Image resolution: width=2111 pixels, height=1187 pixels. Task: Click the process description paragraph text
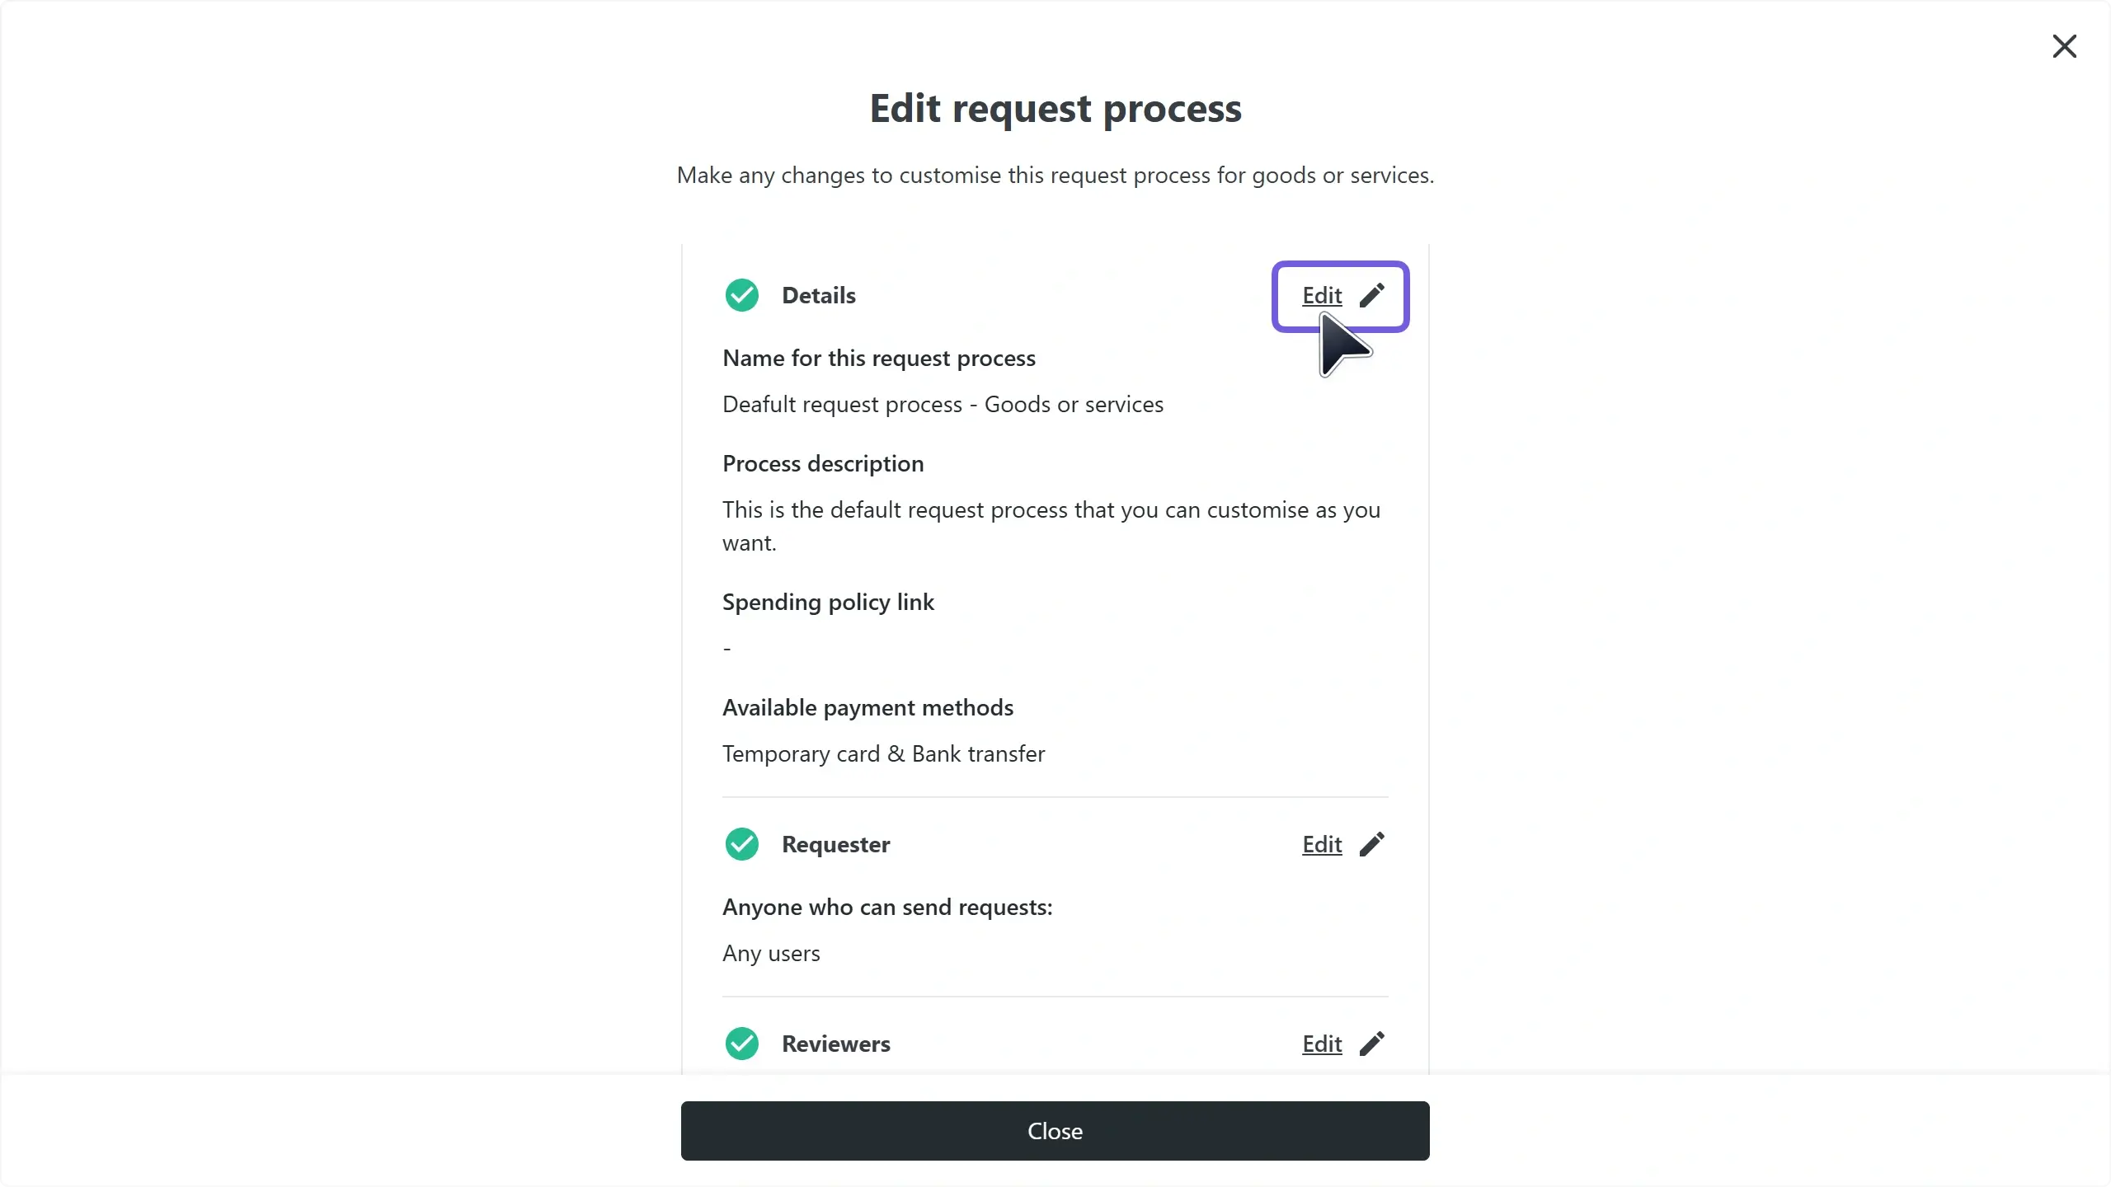[1051, 526]
